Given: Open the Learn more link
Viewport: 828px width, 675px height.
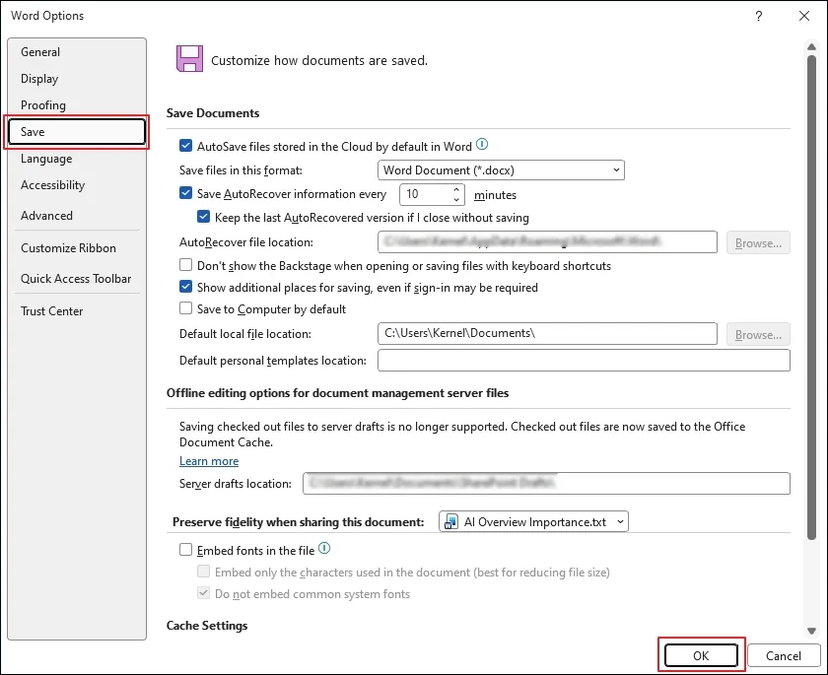Looking at the screenshot, I should [209, 461].
